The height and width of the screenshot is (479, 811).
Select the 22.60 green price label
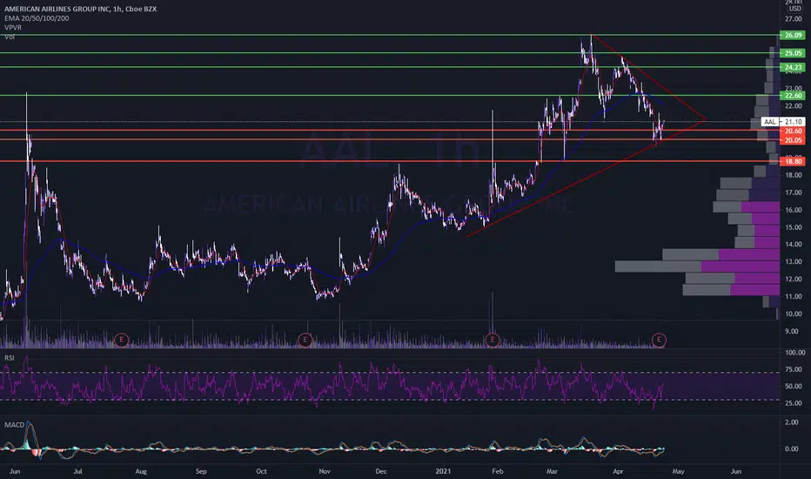point(793,95)
